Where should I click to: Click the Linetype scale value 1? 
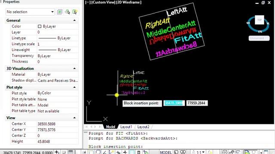pos(58,44)
